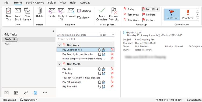Image resolution: width=202 pixels, height=102 pixels.
Task: Open the People contacts icon
Action: (x=26, y=93)
